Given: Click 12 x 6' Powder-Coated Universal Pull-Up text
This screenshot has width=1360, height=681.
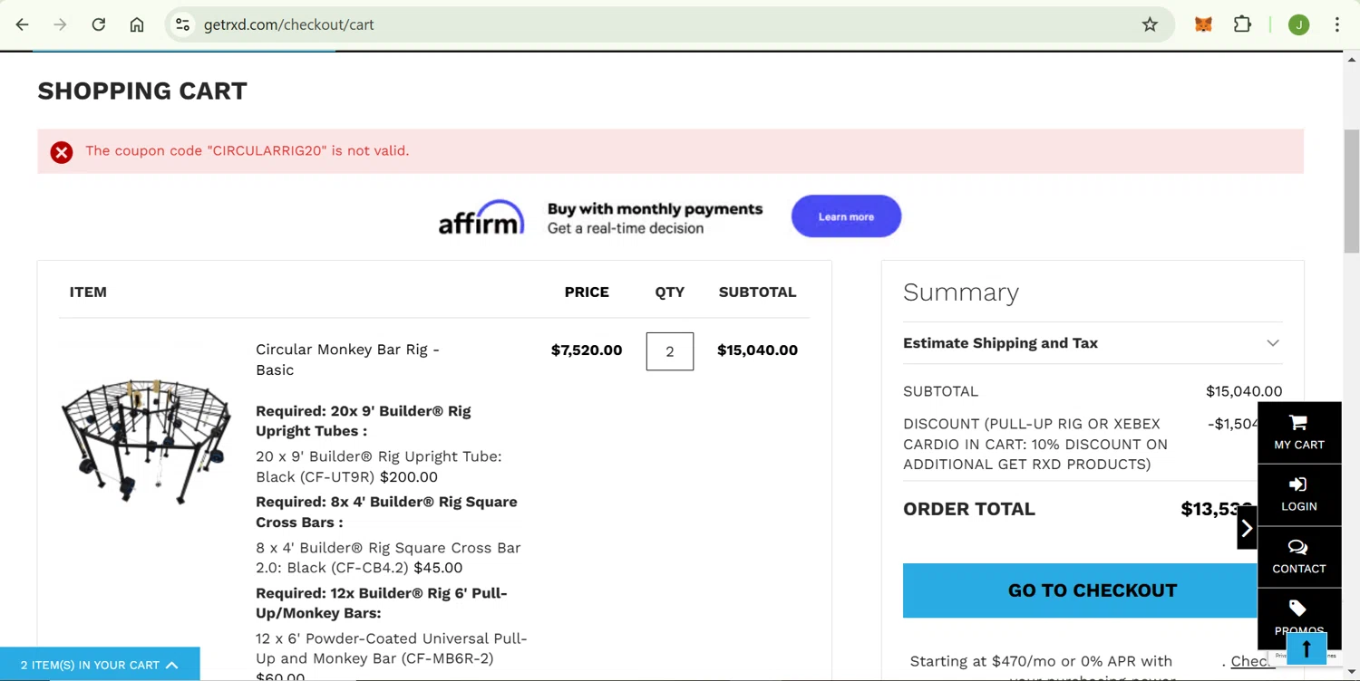Looking at the screenshot, I should (x=392, y=648).
